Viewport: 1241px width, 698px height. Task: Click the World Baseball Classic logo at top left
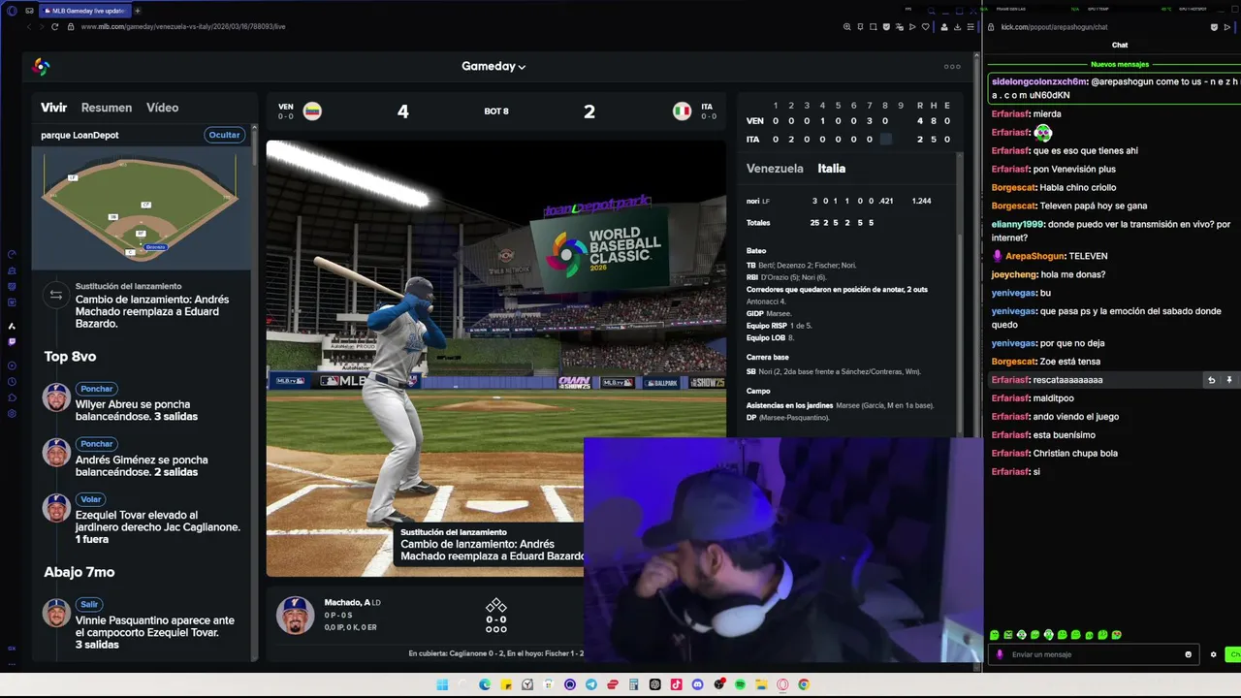41,66
